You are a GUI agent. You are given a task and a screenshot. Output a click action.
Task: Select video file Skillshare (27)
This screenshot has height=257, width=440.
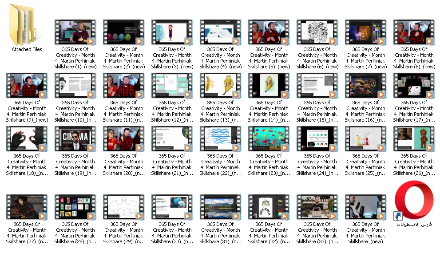coord(27,207)
